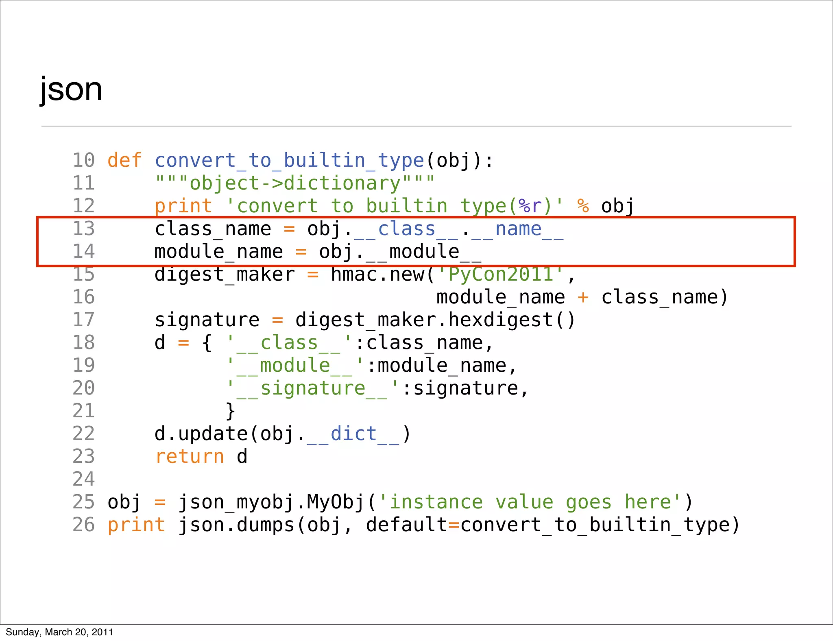Click 'signature' variable on line 17

tap(207, 320)
